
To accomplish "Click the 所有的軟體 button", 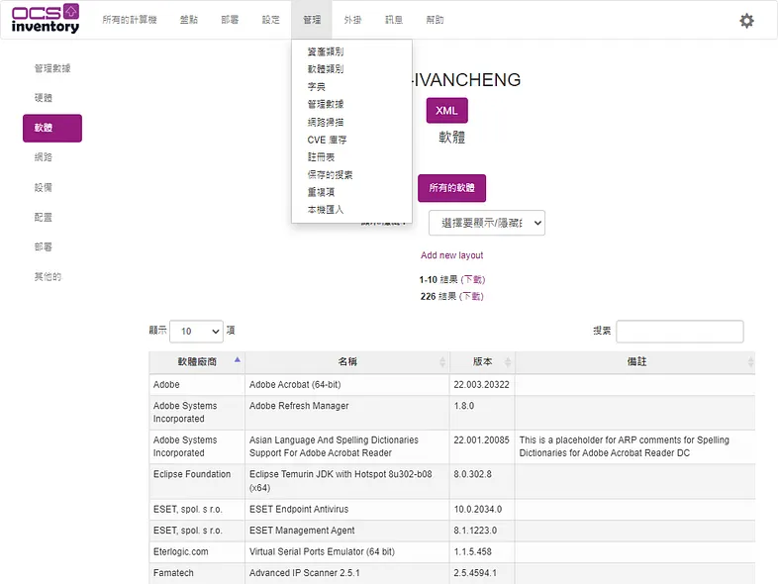I will point(451,188).
